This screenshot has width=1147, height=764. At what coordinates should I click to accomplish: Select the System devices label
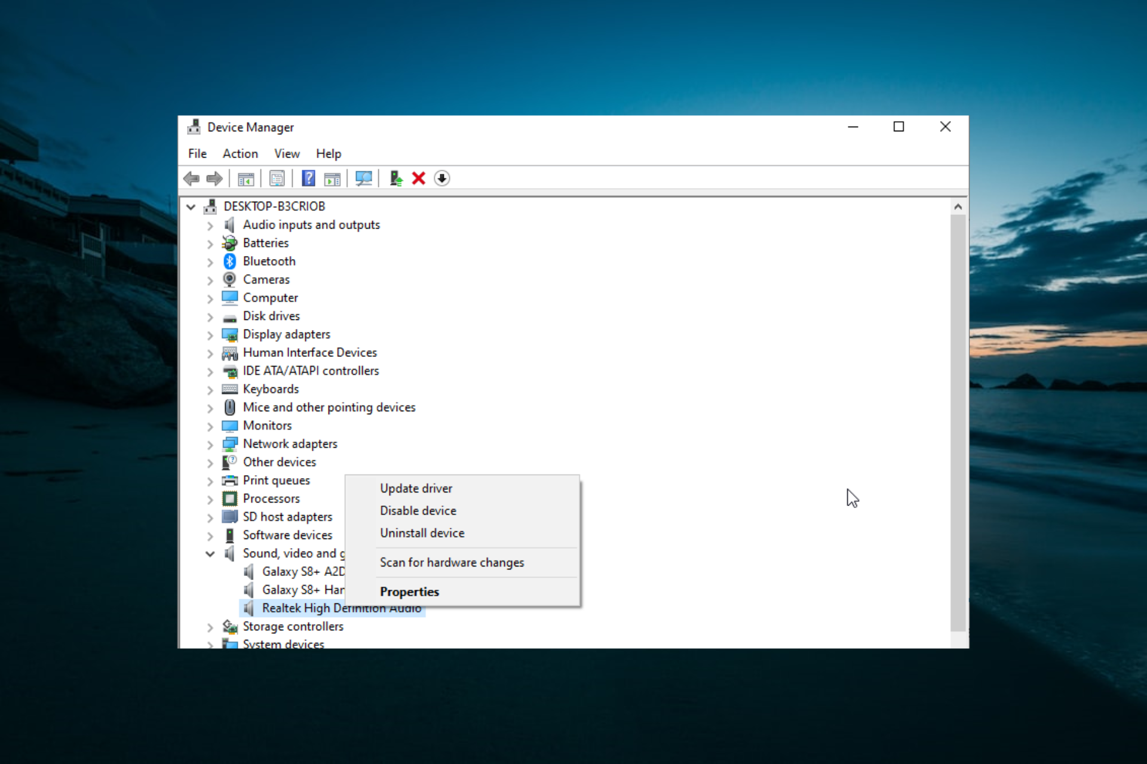click(283, 644)
